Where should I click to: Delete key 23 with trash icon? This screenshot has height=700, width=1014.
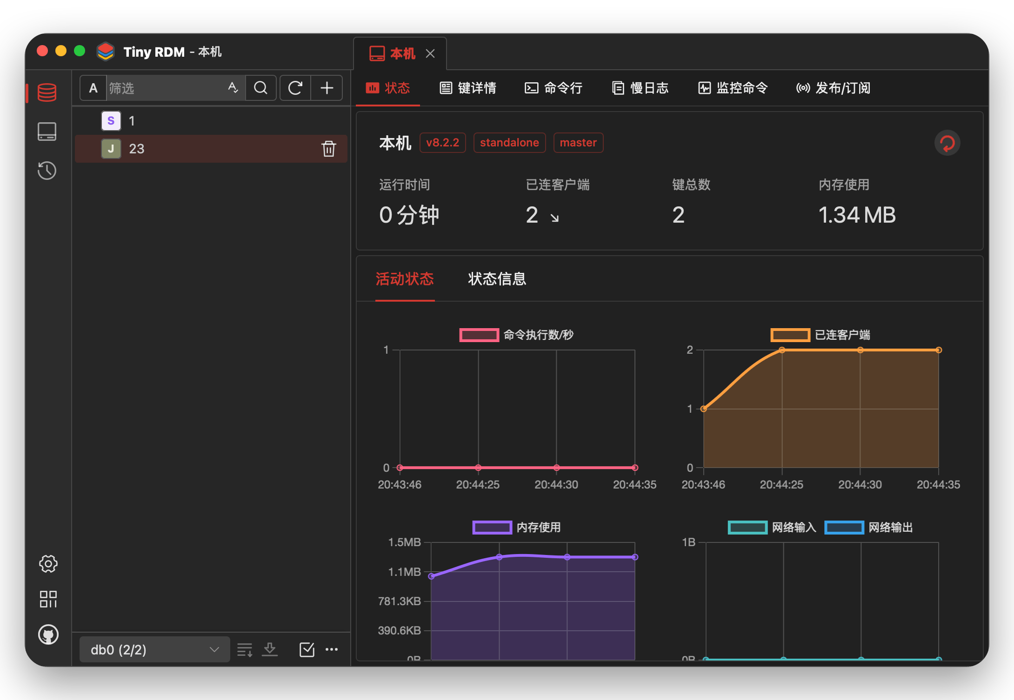328,149
